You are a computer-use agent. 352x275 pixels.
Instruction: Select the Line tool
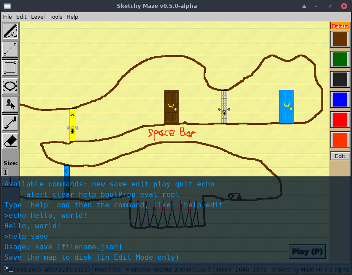coord(10,49)
